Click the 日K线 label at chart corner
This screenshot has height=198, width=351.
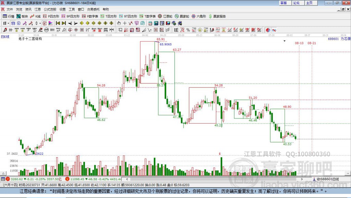5,37
